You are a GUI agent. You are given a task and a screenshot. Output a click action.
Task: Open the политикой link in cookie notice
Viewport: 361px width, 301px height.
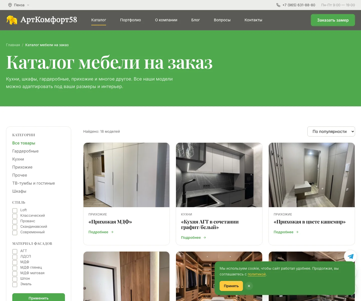[x=257, y=274]
